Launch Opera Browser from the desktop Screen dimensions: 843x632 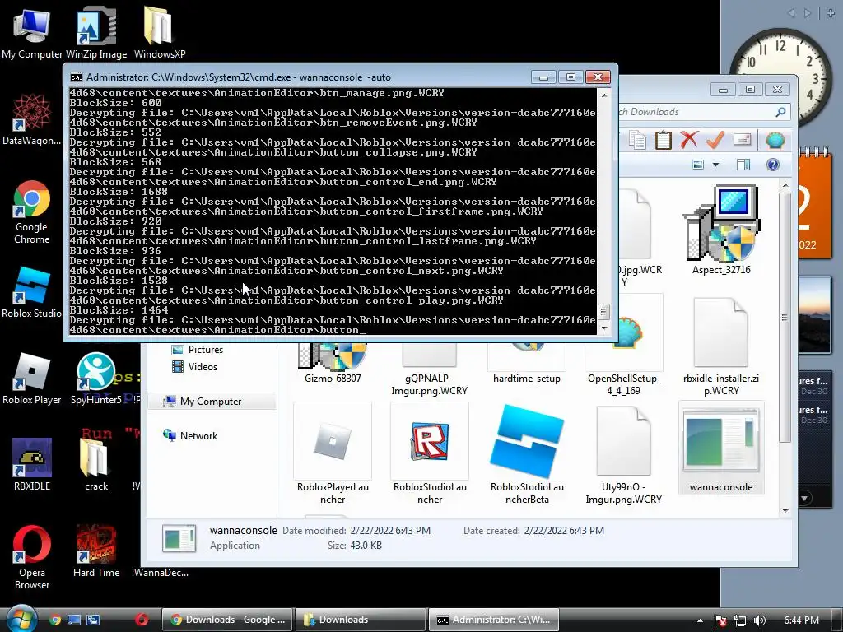(32, 557)
